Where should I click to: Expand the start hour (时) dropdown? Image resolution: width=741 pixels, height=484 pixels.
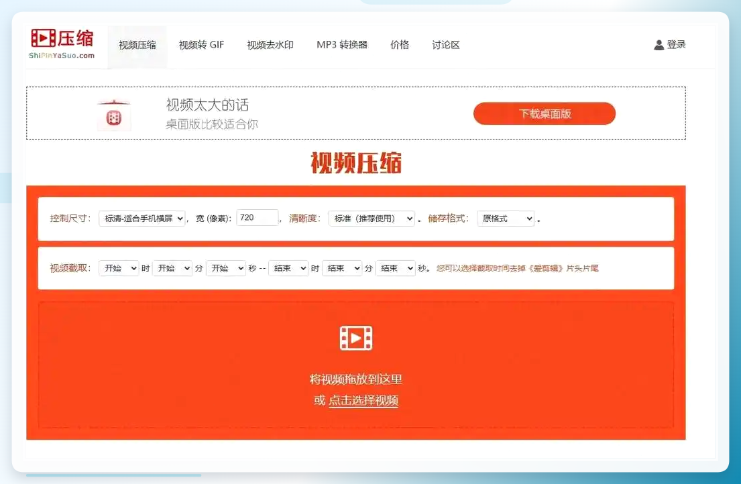(119, 268)
